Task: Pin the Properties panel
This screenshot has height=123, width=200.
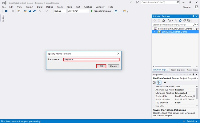Action: point(193,74)
